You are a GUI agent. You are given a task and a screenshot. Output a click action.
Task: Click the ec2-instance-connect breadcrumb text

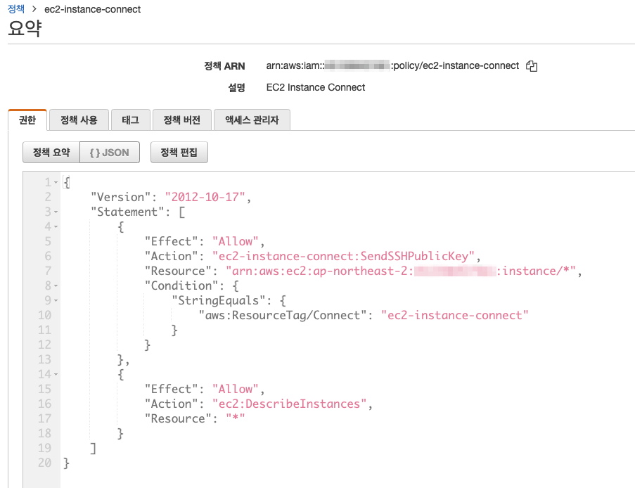pos(92,9)
